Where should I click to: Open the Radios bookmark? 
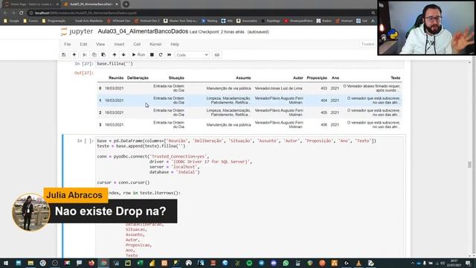click(324, 21)
